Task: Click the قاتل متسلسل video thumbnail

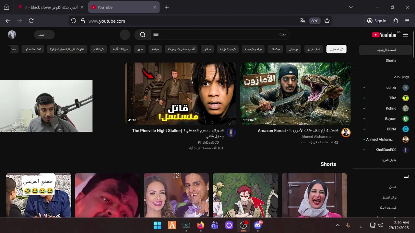Action: 181,94
